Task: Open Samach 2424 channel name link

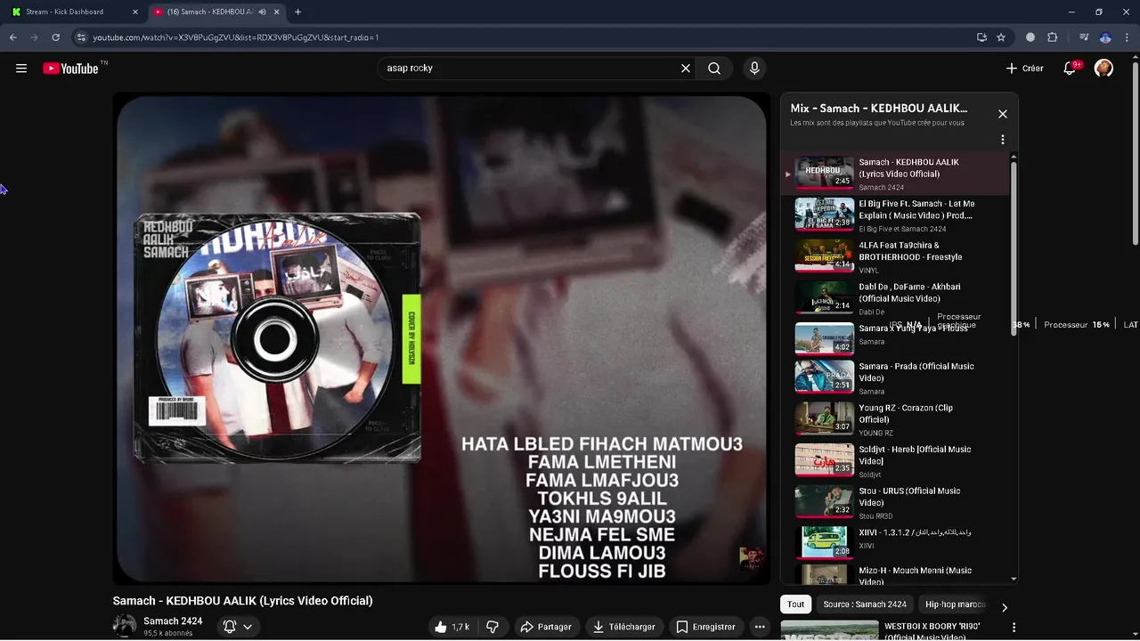Action: [x=173, y=621]
